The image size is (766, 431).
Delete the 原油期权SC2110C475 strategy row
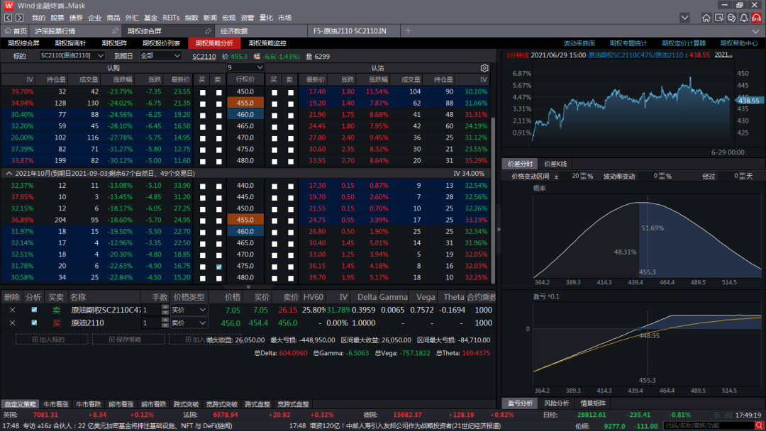tap(13, 310)
